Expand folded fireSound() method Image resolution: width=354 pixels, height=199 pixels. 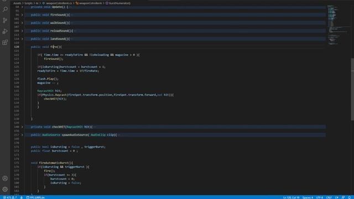[x=22, y=15]
